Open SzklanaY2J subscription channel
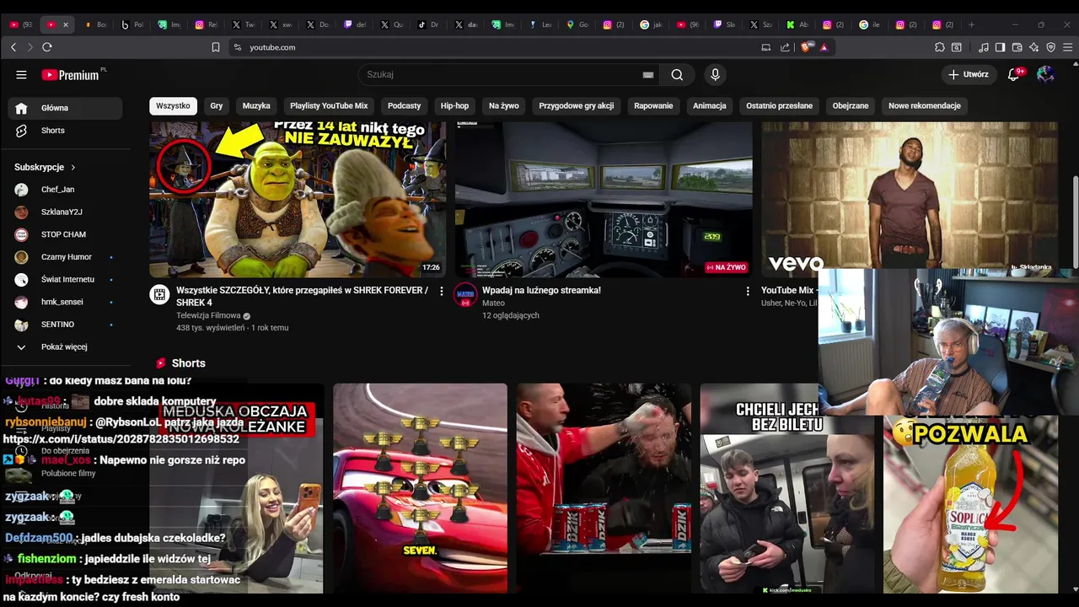This screenshot has height=607, width=1079. (65, 212)
